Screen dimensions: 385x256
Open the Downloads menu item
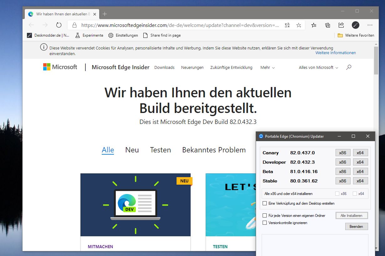[164, 67]
